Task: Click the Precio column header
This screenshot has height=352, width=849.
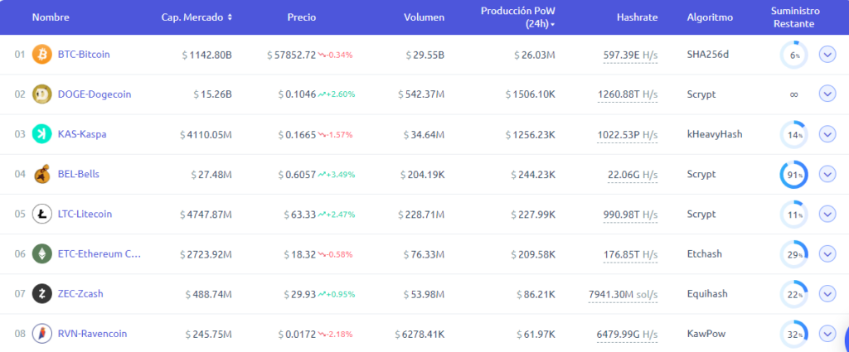Action: [302, 17]
